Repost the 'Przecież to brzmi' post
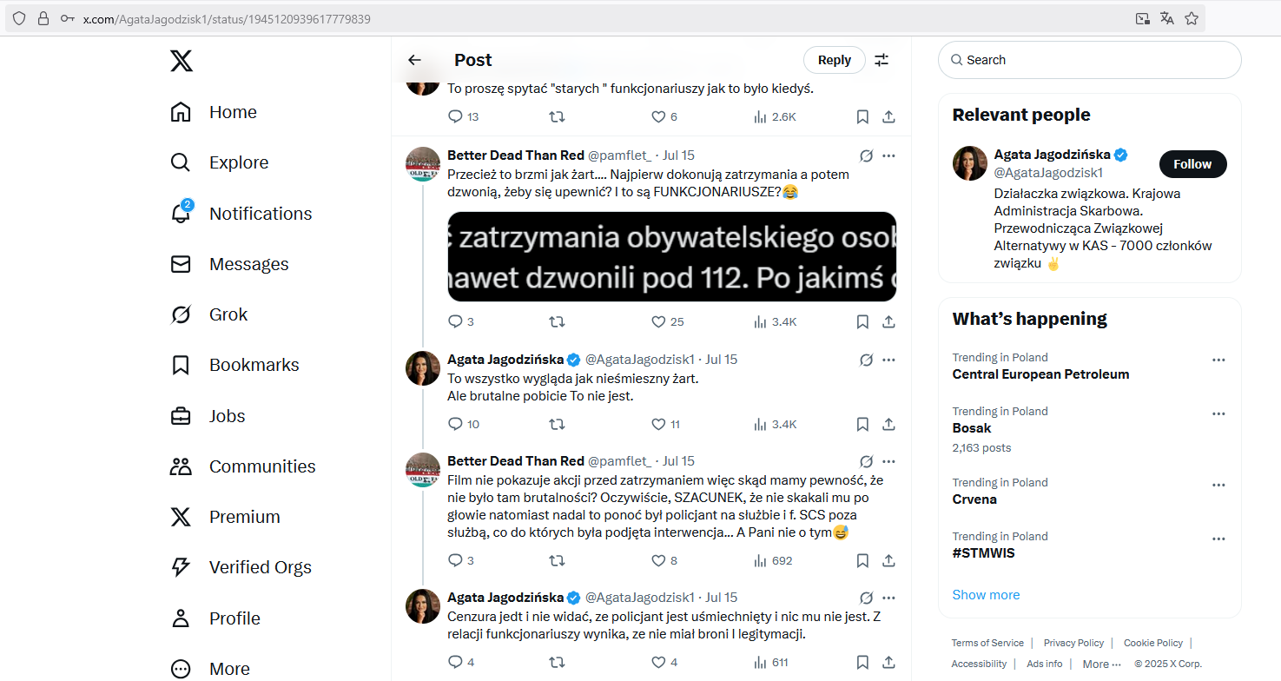The image size is (1281, 681). tap(557, 321)
